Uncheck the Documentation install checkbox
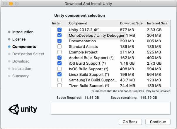The image size is (177, 129). click(59, 41)
